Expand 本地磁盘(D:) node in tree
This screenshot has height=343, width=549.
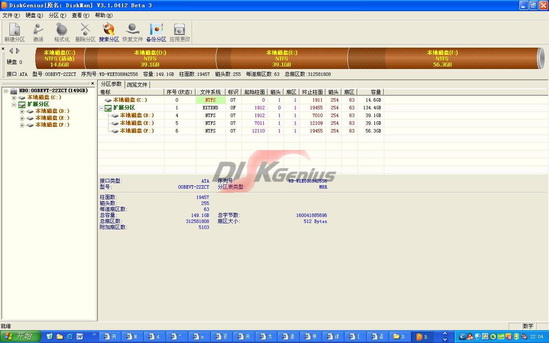tap(22, 111)
